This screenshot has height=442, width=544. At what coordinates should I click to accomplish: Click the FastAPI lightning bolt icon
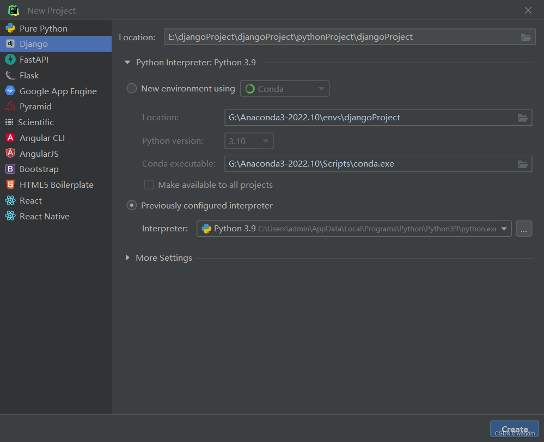click(10, 59)
